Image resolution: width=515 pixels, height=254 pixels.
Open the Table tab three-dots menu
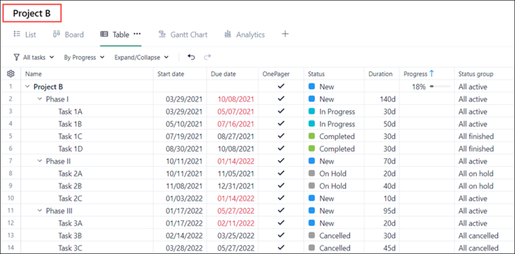click(x=137, y=34)
